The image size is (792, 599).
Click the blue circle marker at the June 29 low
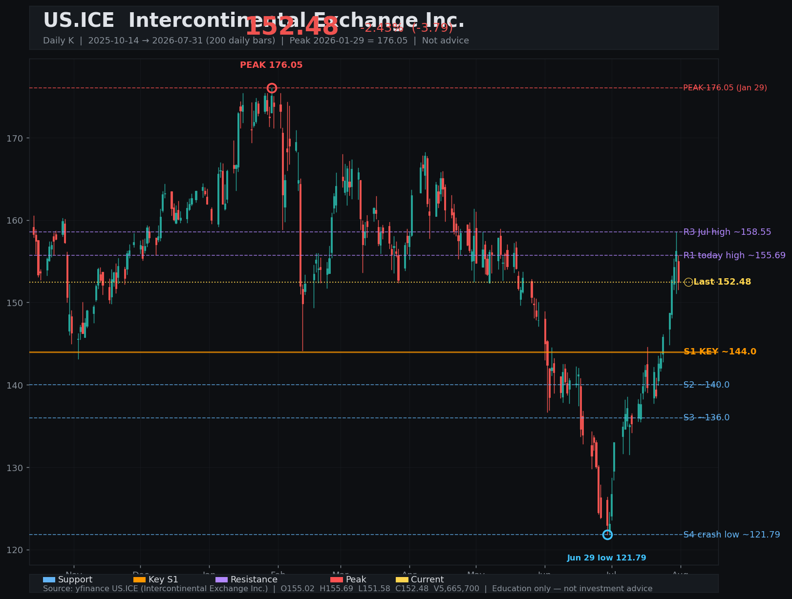(x=607, y=535)
